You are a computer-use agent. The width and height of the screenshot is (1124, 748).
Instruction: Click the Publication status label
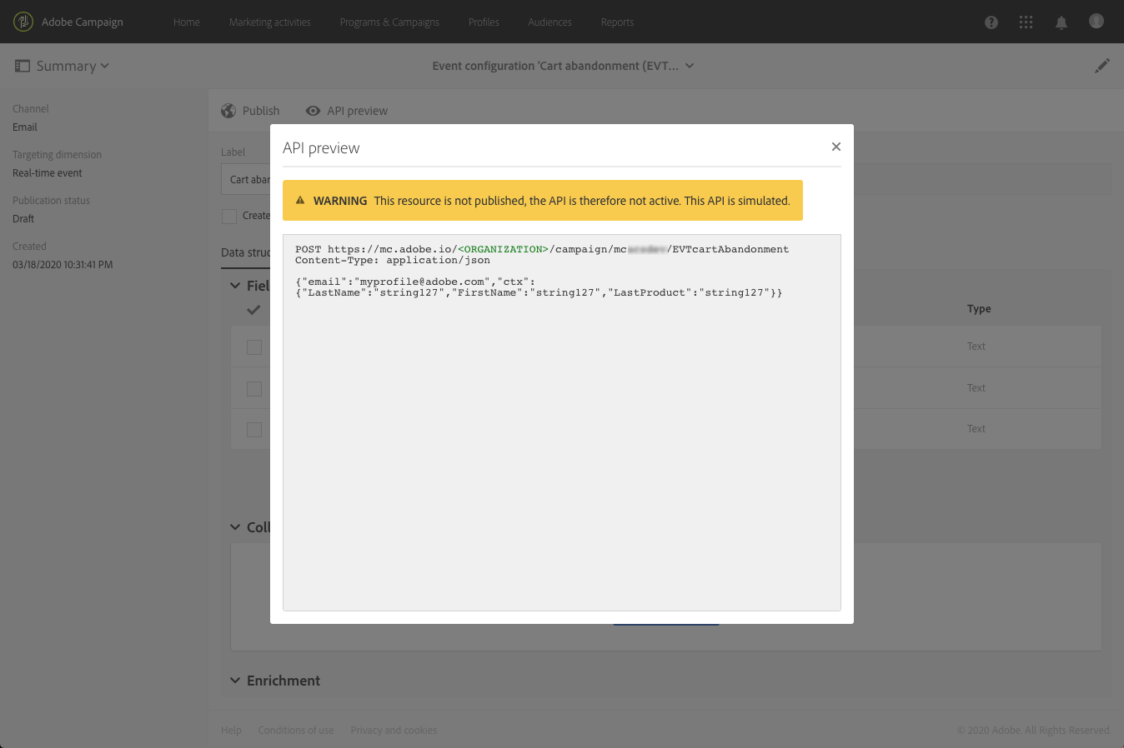51,201
